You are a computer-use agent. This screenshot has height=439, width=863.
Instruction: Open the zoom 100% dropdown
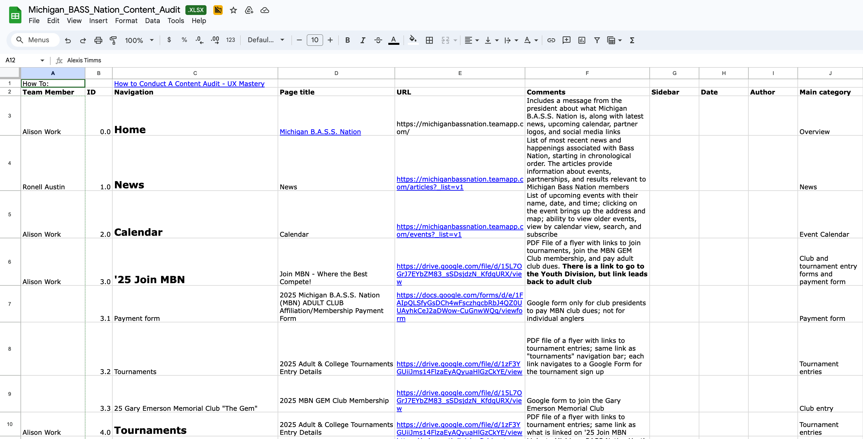139,40
